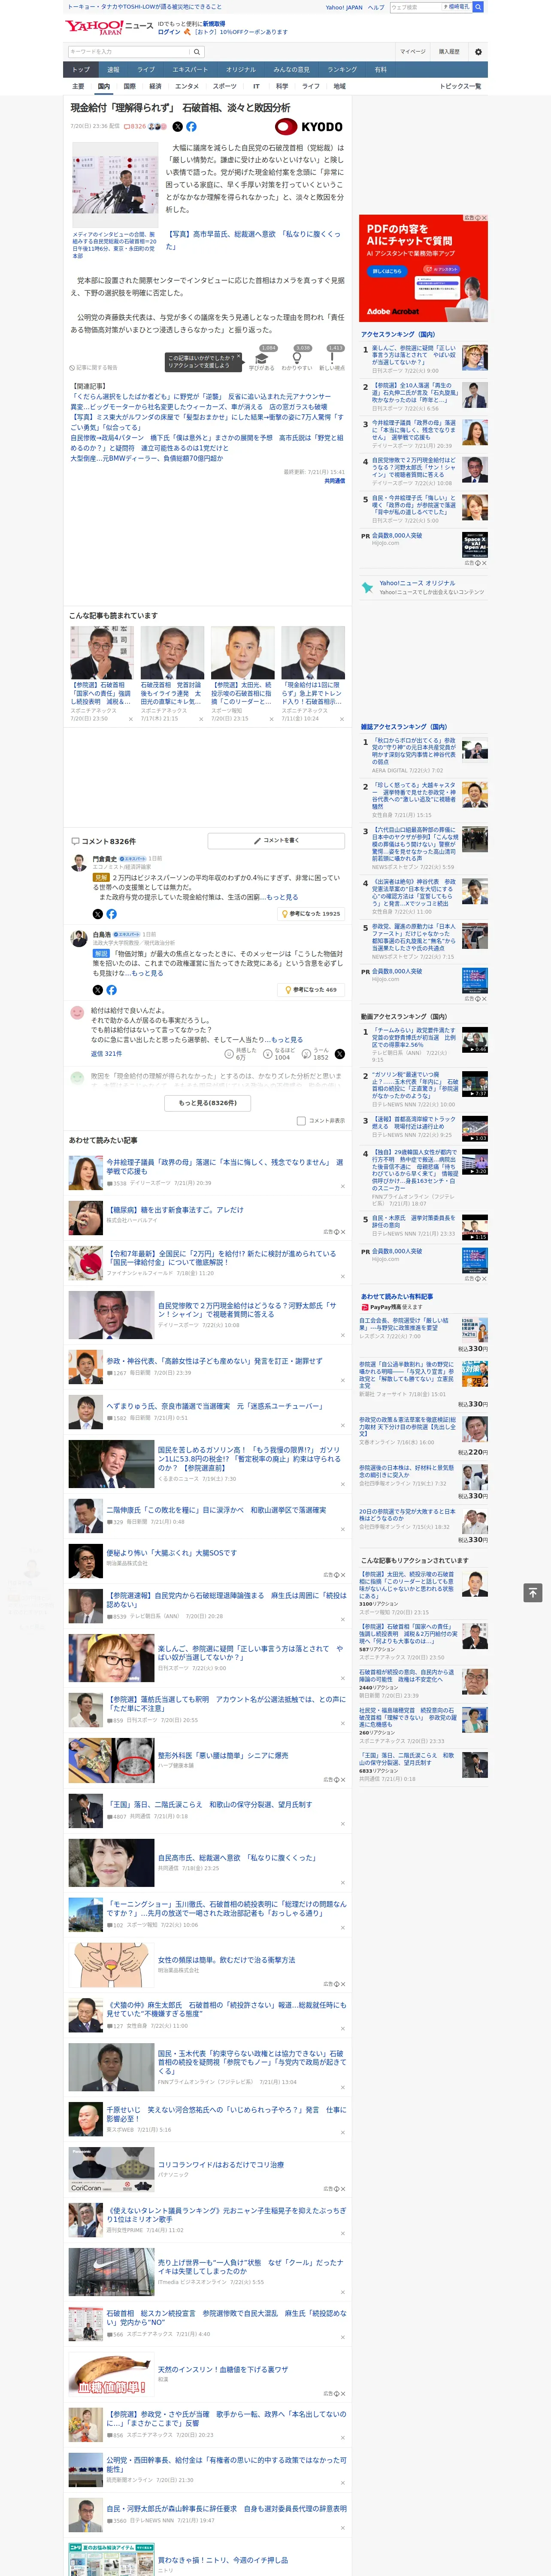Click the 共感した smiley reaction icon

[x=229, y=1054]
